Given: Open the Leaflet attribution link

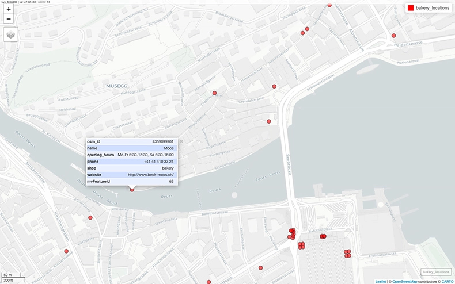Looking at the screenshot, I should (x=381, y=281).
